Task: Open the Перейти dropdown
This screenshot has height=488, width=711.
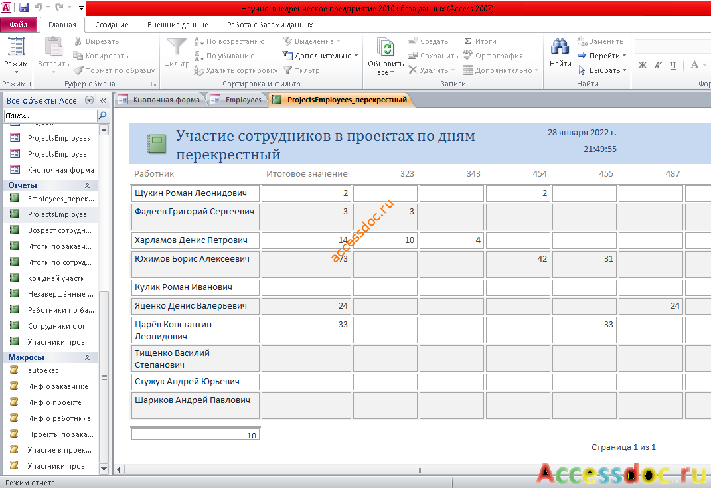Action: [x=602, y=56]
